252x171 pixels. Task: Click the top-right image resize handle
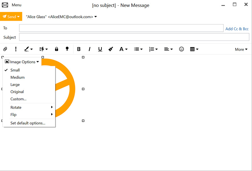(83, 57)
